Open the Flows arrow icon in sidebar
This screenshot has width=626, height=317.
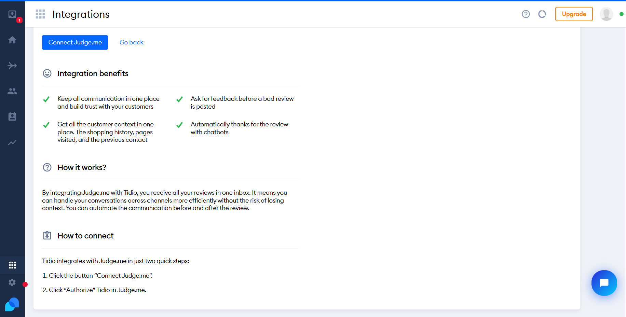tap(12, 66)
